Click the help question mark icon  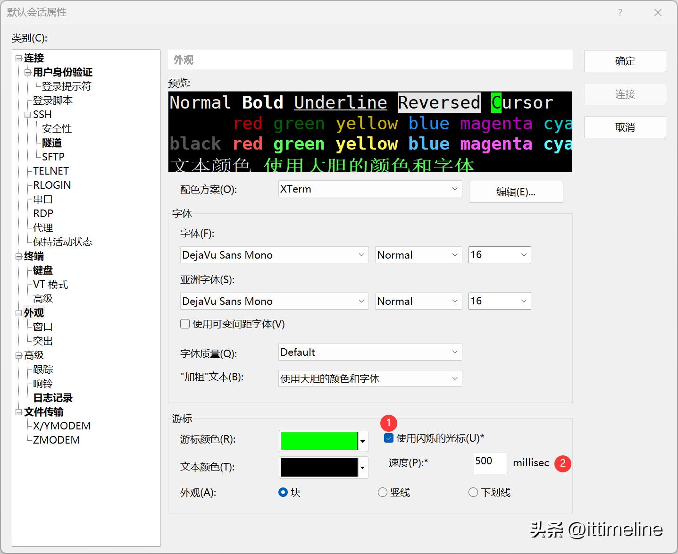point(620,13)
